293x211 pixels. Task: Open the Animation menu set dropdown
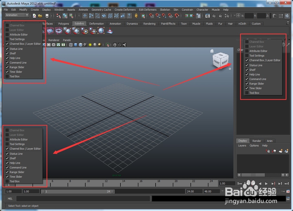[x=17, y=15]
